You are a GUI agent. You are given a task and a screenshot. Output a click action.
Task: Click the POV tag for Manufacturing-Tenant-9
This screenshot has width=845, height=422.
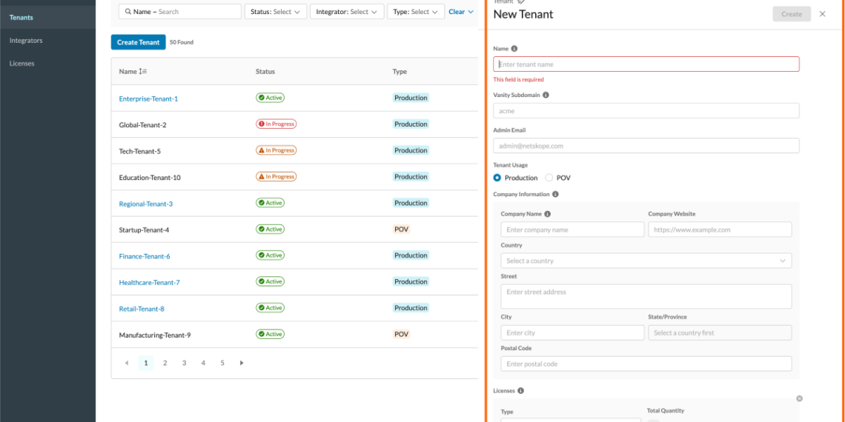click(402, 334)
